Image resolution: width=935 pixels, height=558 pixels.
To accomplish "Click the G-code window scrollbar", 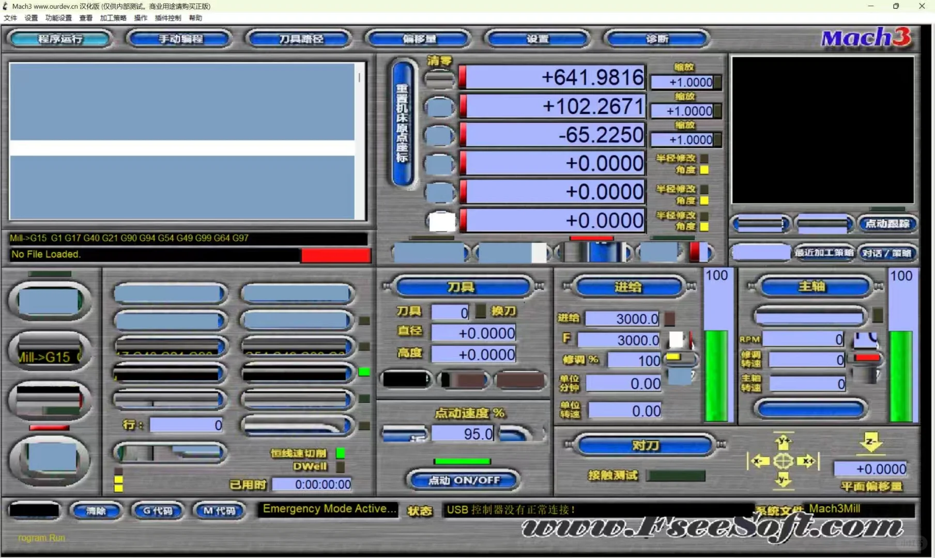I will coord(360,141).
